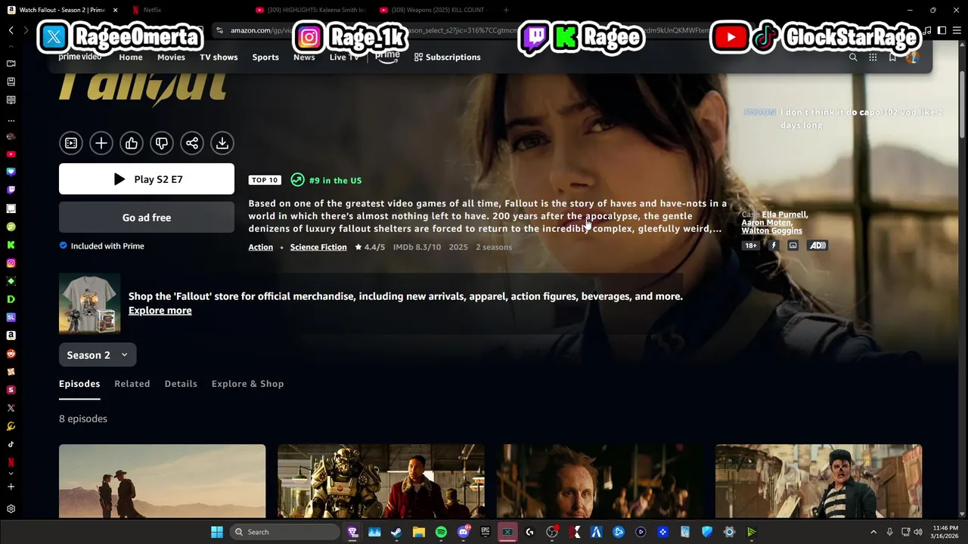
Task: Open Spotify from the taskbar
Action: tap(441, 532)
